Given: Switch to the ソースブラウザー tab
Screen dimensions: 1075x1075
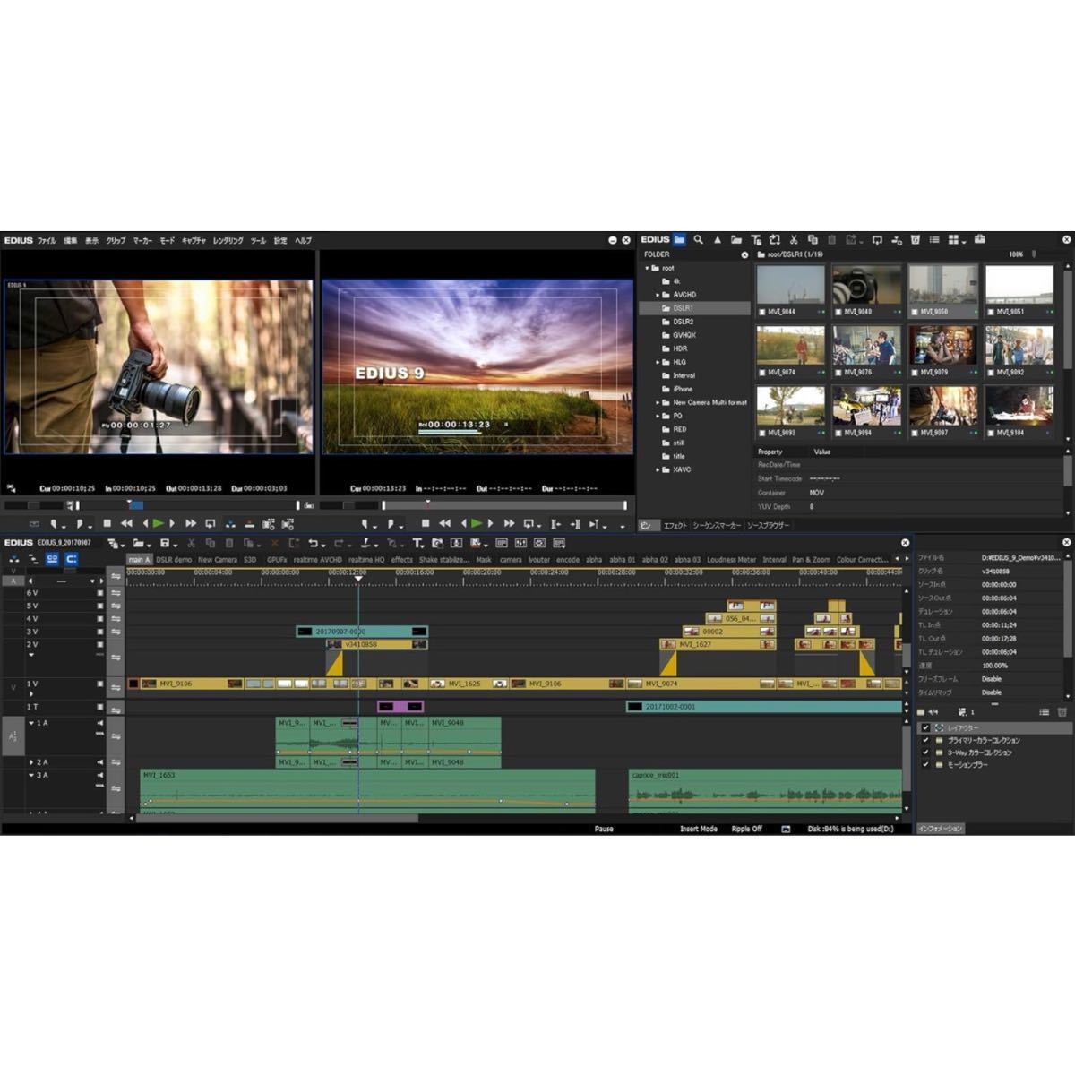Looking at the screenshot, I should [x=769, y=525].
